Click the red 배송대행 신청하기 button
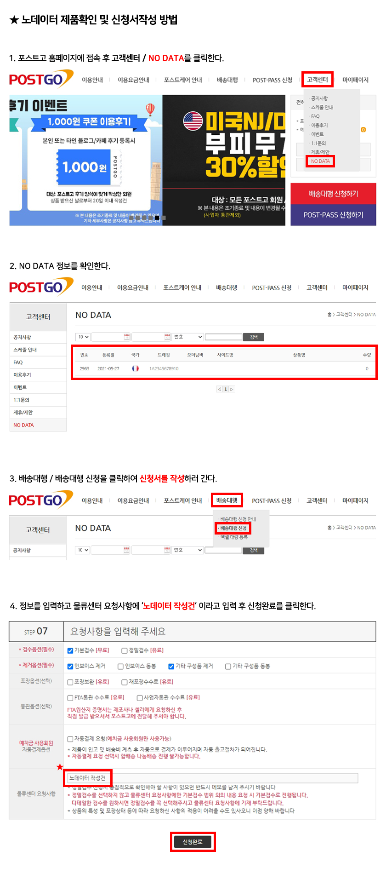Image resolution: width=386 pixels, height=874 pixels. (x=334, y=194)
